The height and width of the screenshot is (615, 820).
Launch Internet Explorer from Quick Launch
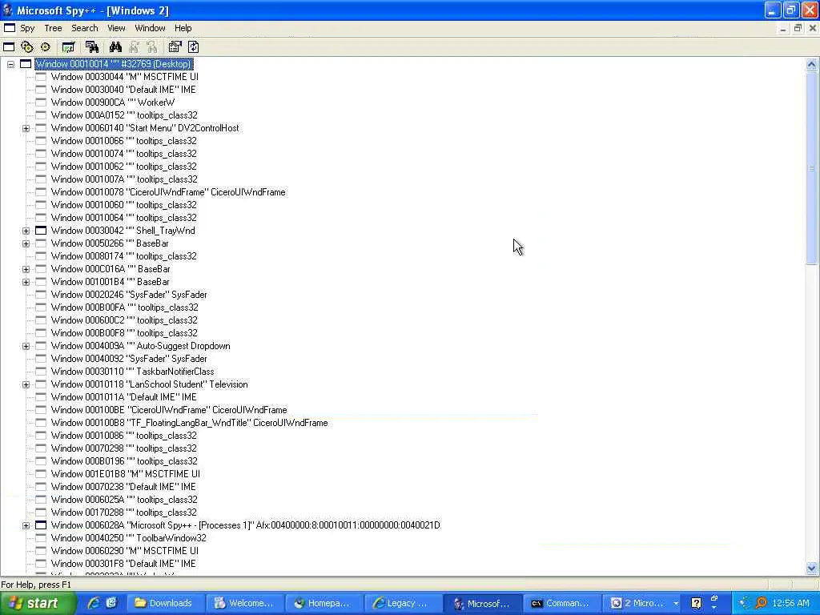pos(94,603)
